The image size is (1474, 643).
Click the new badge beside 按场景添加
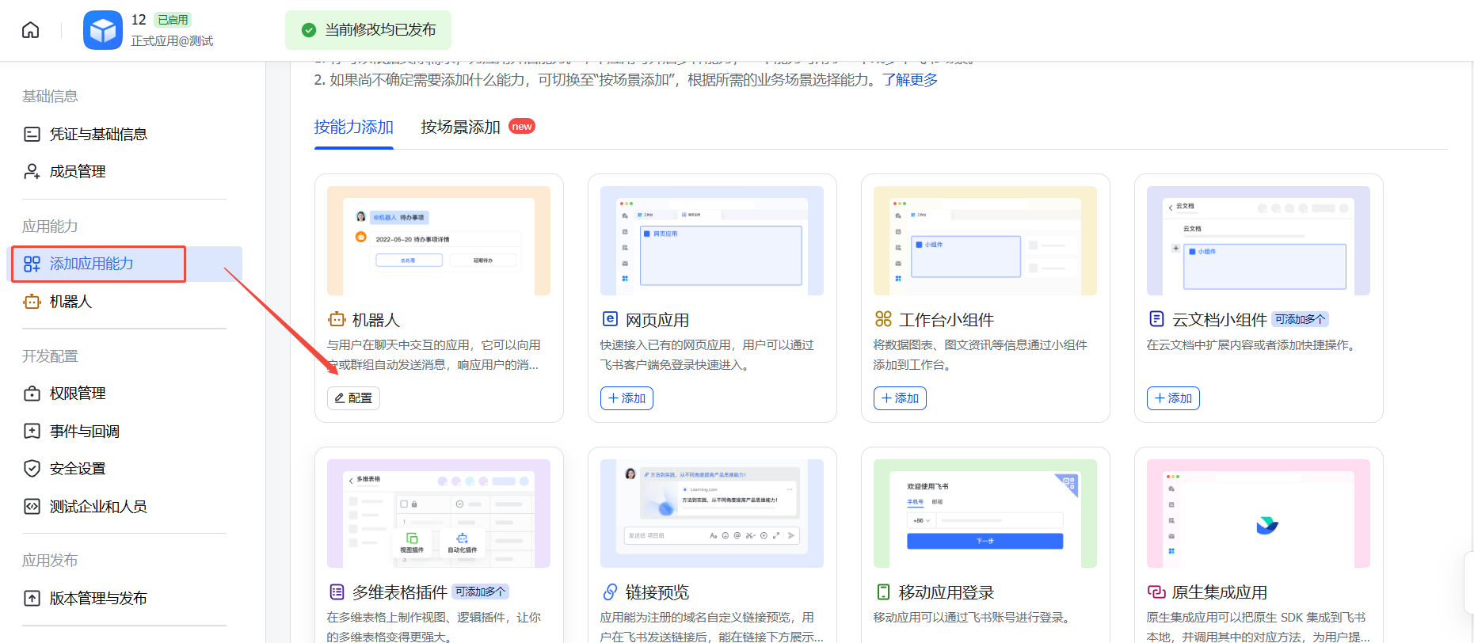522,126
